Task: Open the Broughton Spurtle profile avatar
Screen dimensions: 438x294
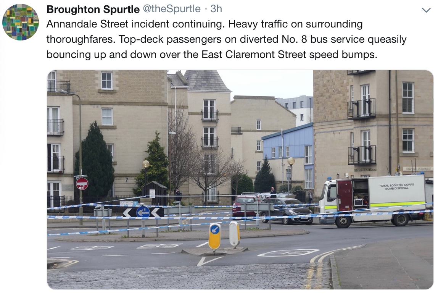Action: (21, 22)
